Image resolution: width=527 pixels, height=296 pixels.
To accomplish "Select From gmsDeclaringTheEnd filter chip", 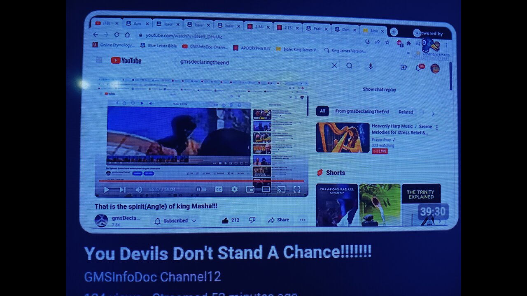I will (362, 111).
